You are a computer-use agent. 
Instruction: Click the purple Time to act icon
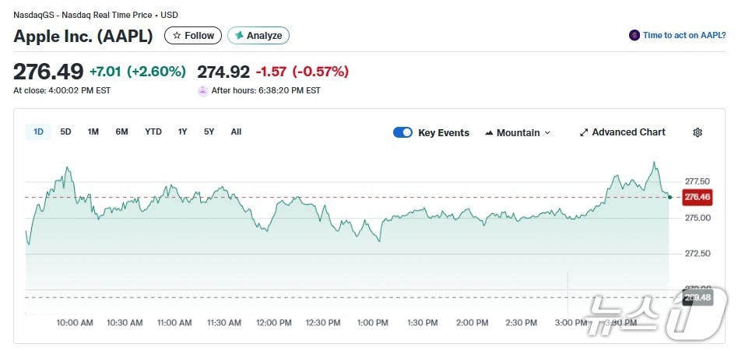coord(634,36)
